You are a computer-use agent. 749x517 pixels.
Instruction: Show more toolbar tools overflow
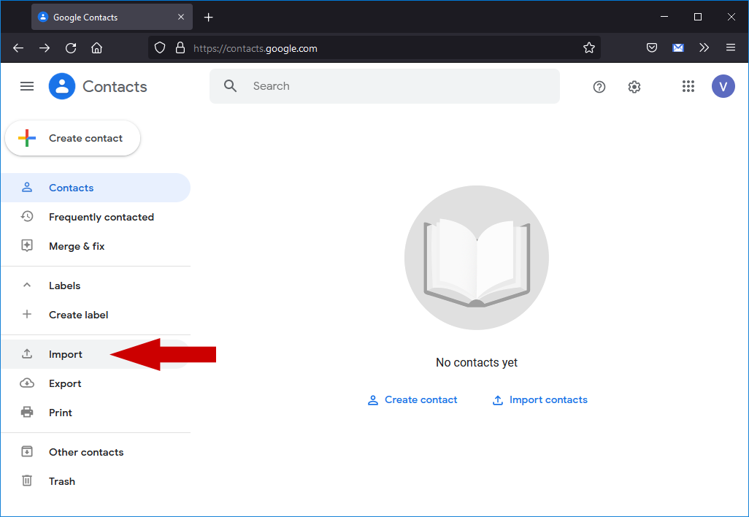click(x=704, y=47)
